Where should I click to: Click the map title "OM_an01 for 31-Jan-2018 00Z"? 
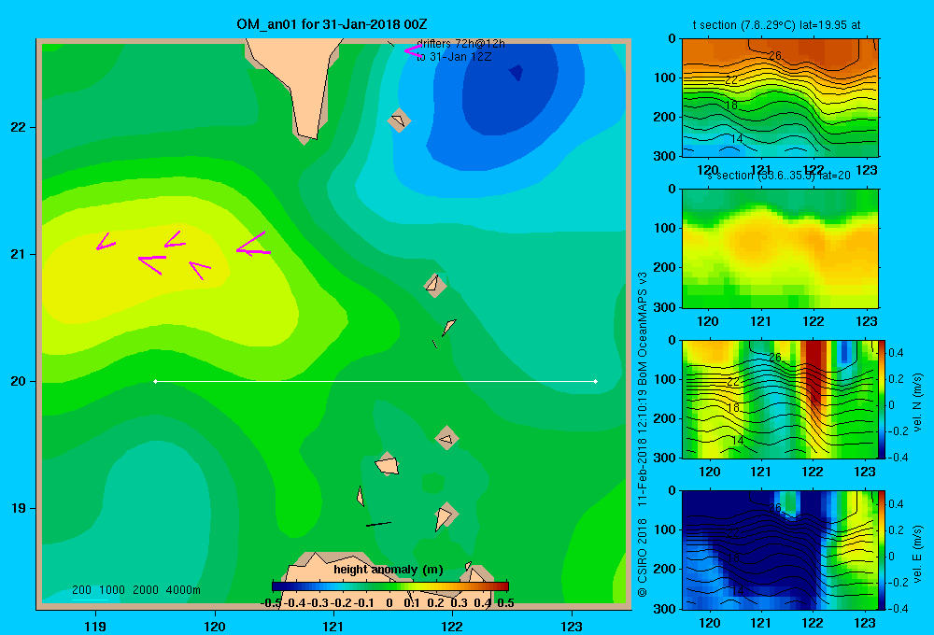click(x=332, y=24)
